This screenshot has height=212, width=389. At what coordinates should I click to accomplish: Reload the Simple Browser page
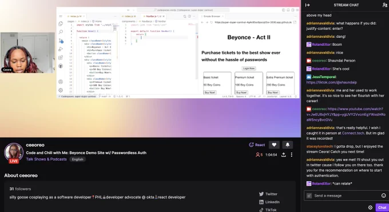211,22
